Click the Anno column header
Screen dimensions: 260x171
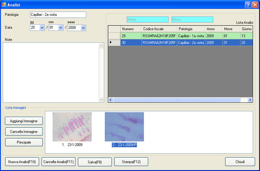214,29
